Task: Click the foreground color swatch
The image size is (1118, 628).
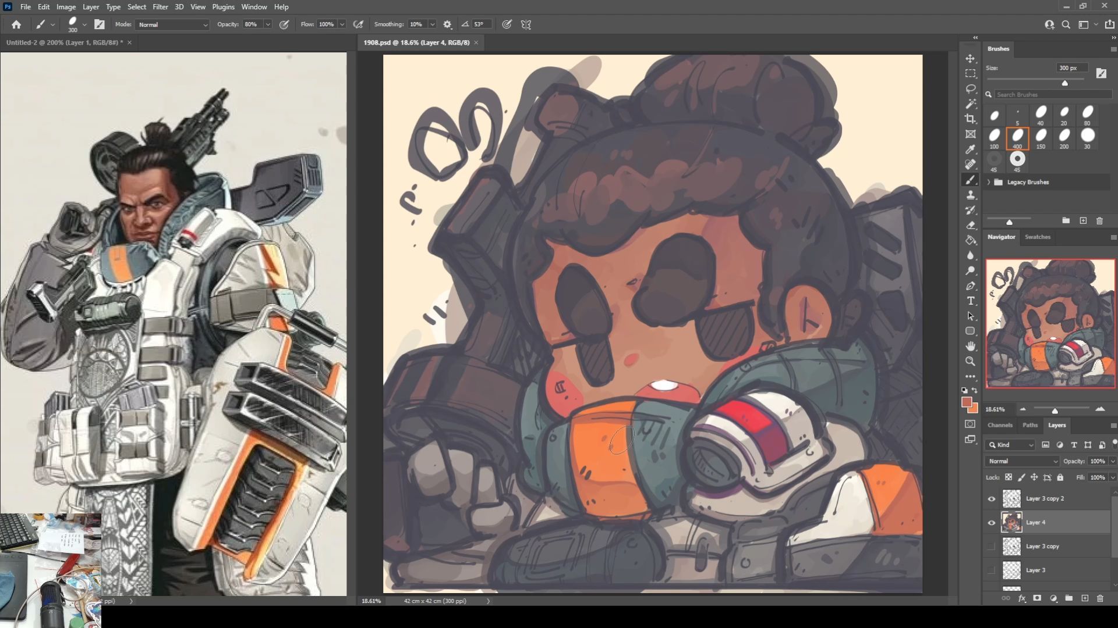Action: coord(967,402)
